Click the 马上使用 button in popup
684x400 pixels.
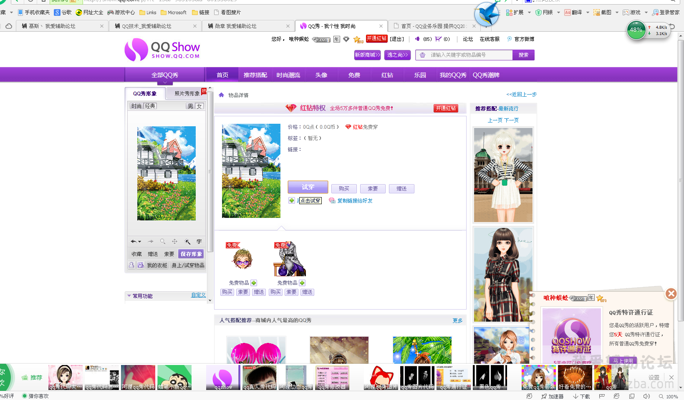pos(623,361)
